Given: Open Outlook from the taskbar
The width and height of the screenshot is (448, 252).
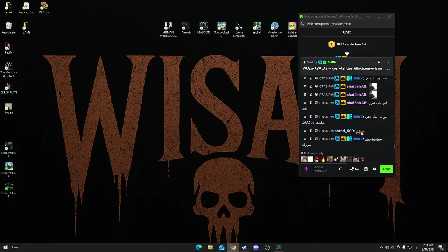Looking at the screenshot, I should point(222,247).
